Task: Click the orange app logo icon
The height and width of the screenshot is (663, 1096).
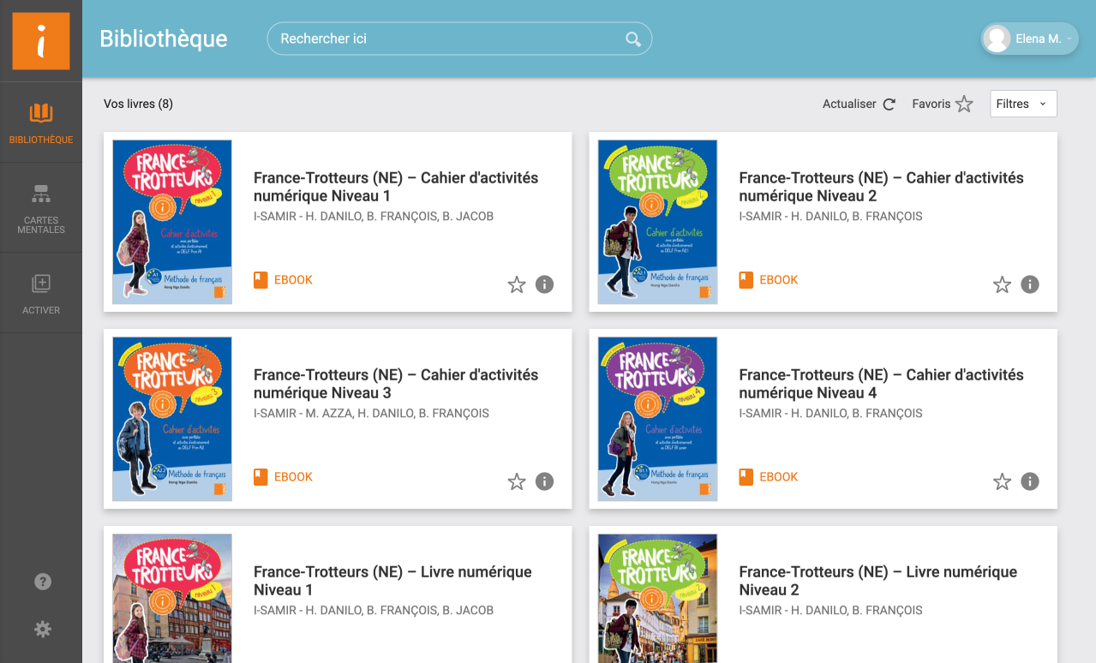Action: pyautogui.click(x=41, y=41)
